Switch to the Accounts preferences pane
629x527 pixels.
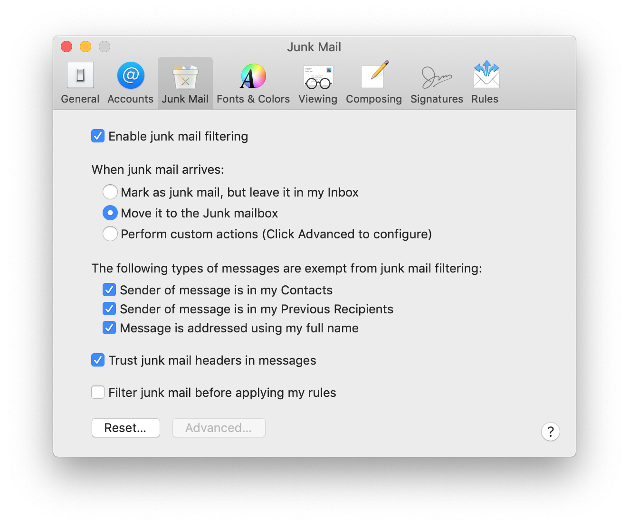[x=131, y=83]
